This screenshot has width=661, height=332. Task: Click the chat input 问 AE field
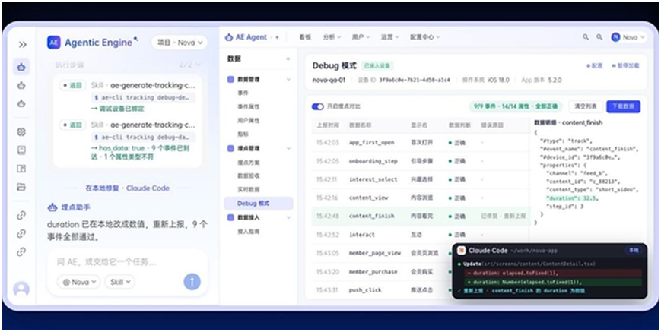coord(128,262)
